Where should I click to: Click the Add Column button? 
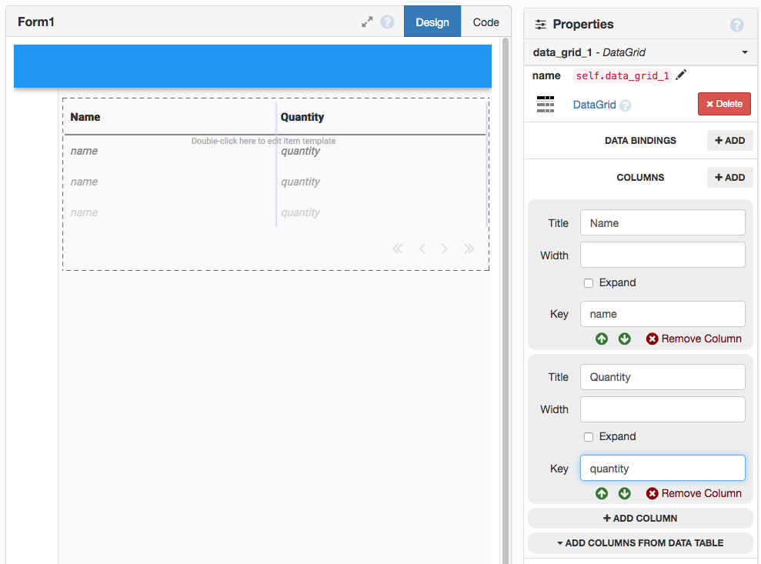point(640,518)
